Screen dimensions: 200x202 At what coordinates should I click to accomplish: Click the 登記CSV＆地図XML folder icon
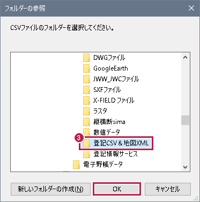coord(86,143)
